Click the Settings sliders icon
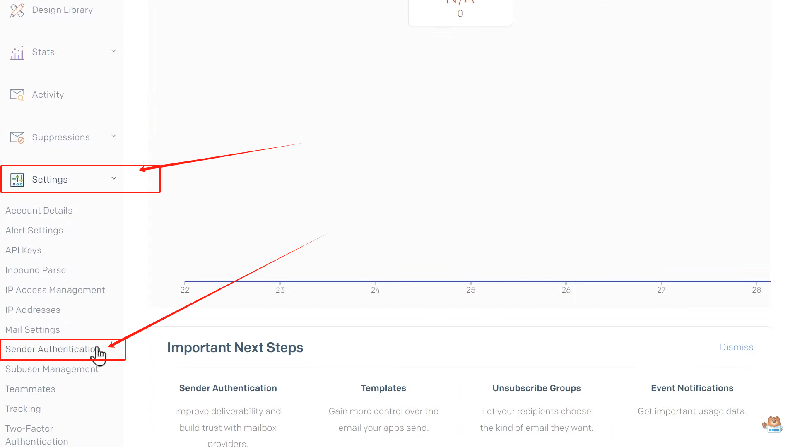The width and height of the screenshot is (795, 447). point(17,180)
